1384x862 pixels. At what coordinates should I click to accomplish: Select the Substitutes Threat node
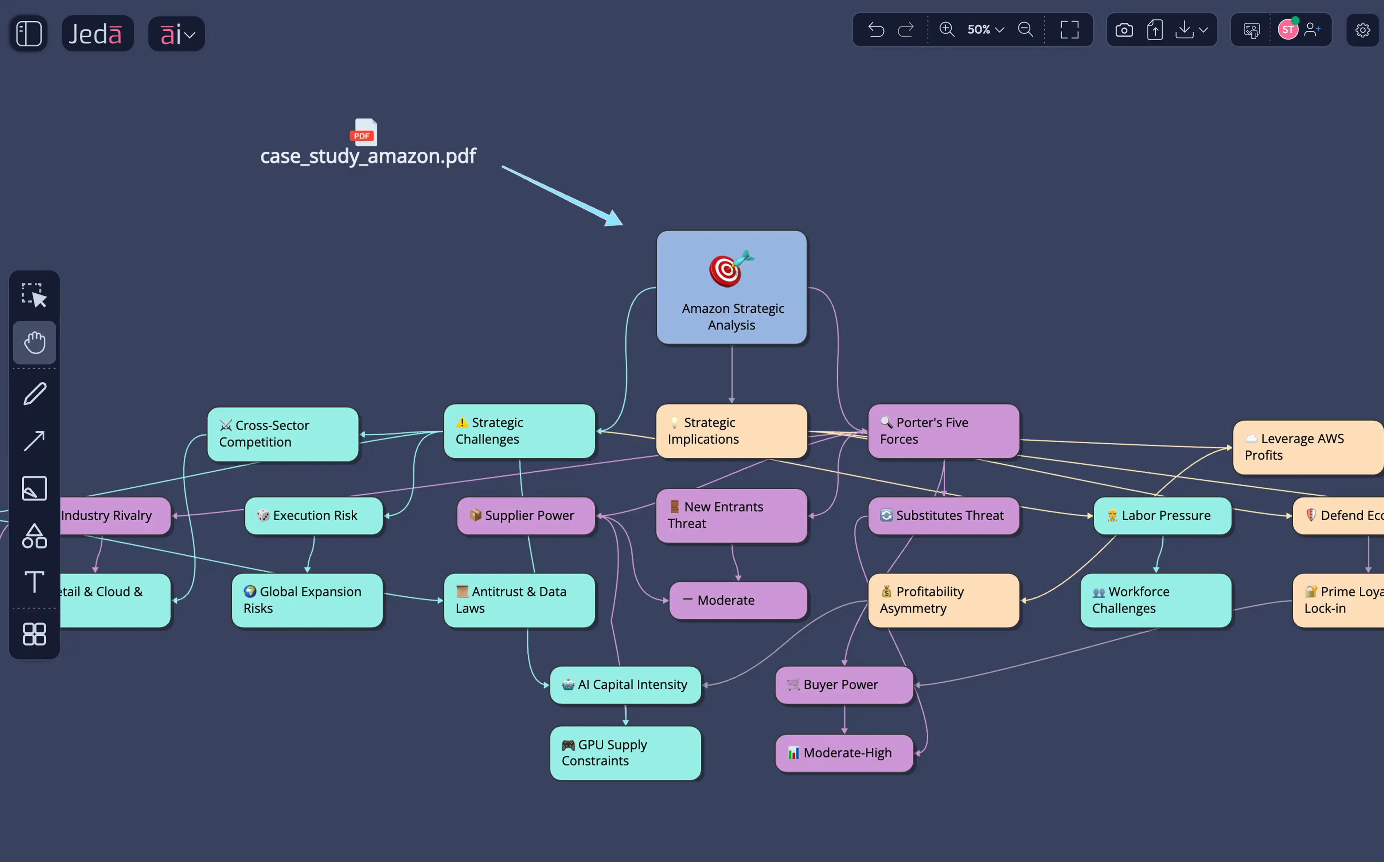944,515
